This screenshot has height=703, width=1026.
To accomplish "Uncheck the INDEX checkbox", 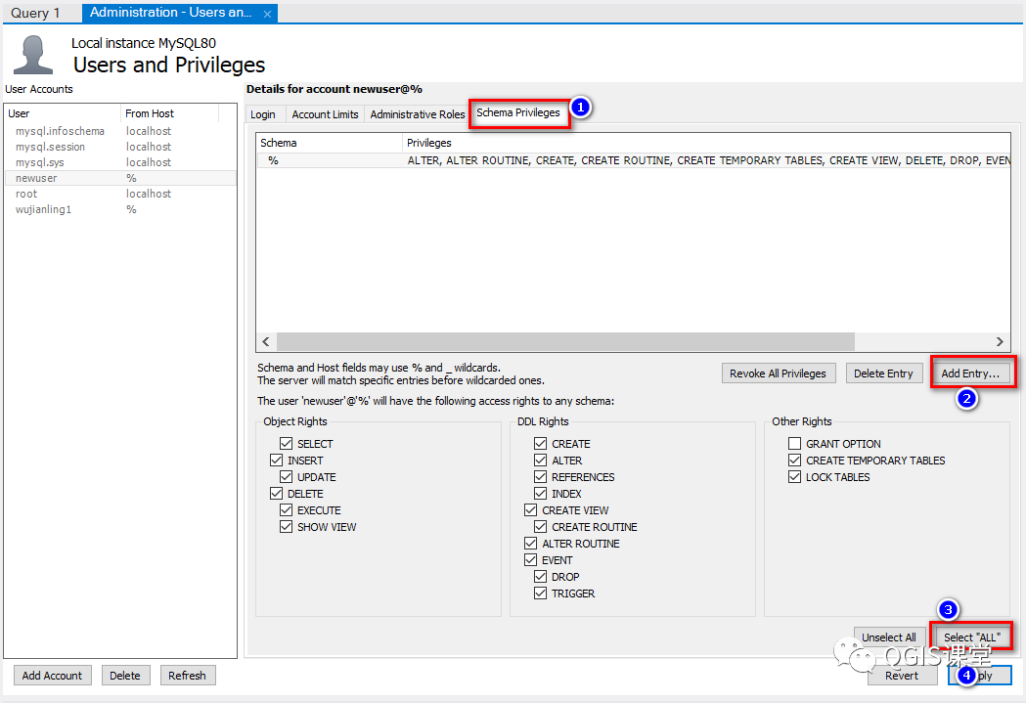I will pyautogui.click(x=541, y=494).
